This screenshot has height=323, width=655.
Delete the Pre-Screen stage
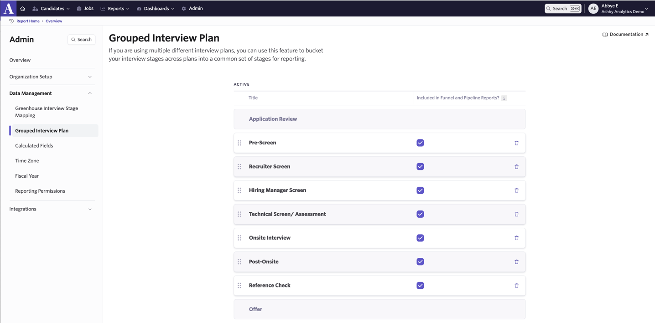click(x=516, y=143)
